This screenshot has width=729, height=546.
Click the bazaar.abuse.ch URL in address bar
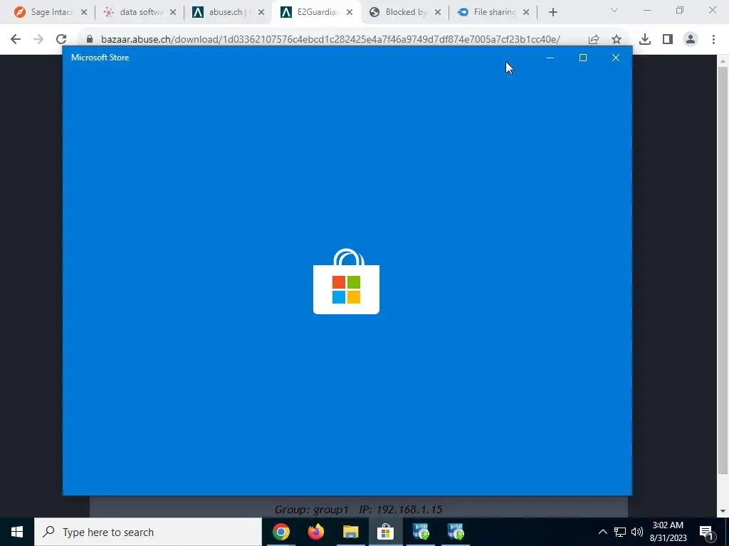coord(330,39)
